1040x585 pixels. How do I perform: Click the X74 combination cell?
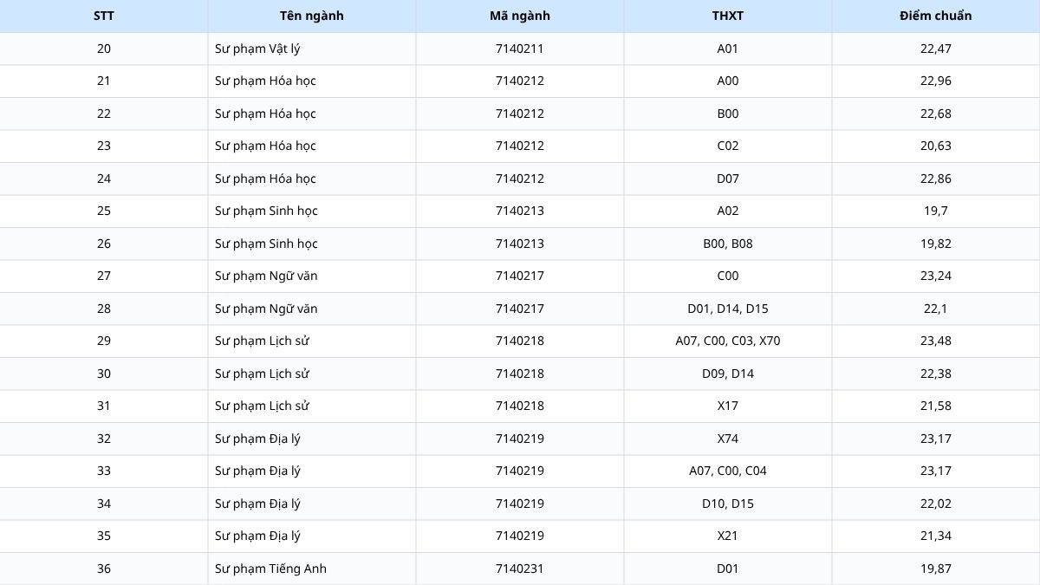[728, 439]
